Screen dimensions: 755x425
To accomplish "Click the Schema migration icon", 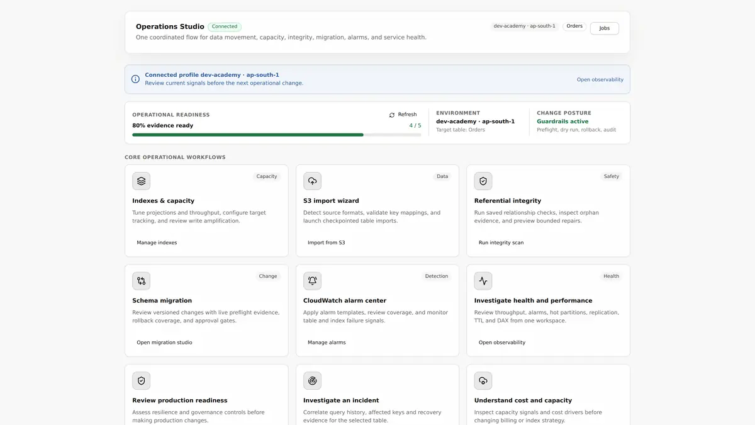I will click(141, 281).
